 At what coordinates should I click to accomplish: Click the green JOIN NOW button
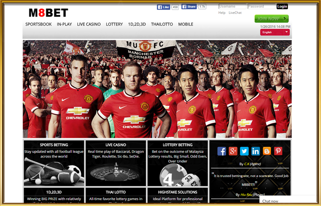coord(271,19)
